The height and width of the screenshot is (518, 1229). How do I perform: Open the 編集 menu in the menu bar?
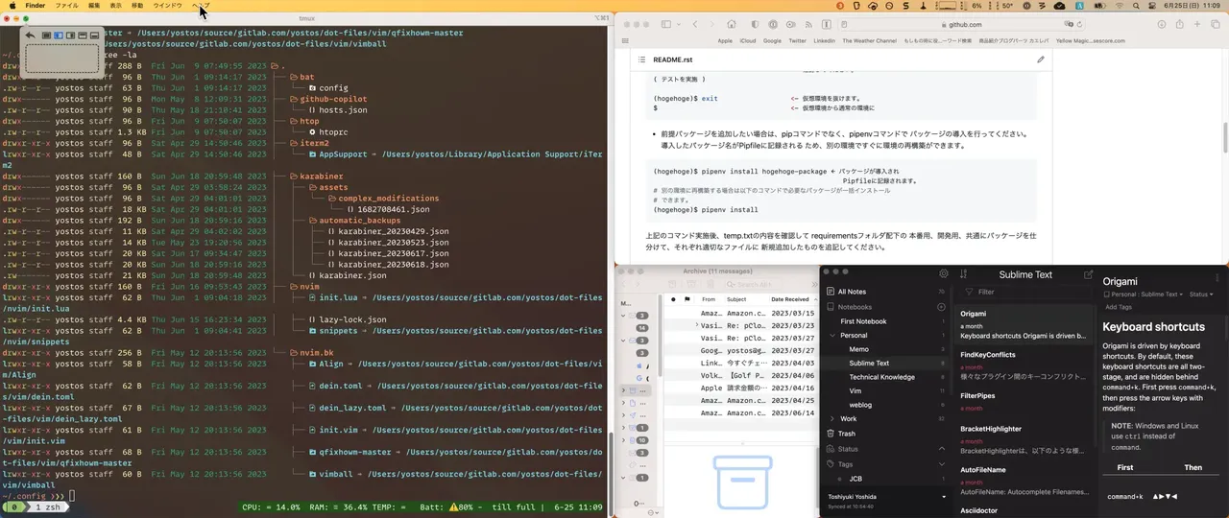pyautogui.click(x=94, y=6)
